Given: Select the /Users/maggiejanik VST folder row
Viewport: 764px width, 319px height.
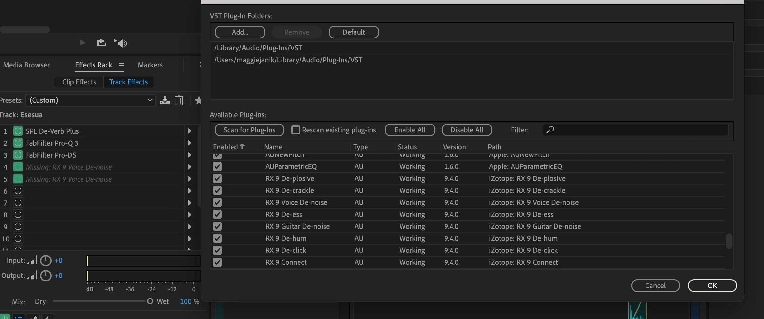Looking at the screenshot, I should (x=471, y=60).
